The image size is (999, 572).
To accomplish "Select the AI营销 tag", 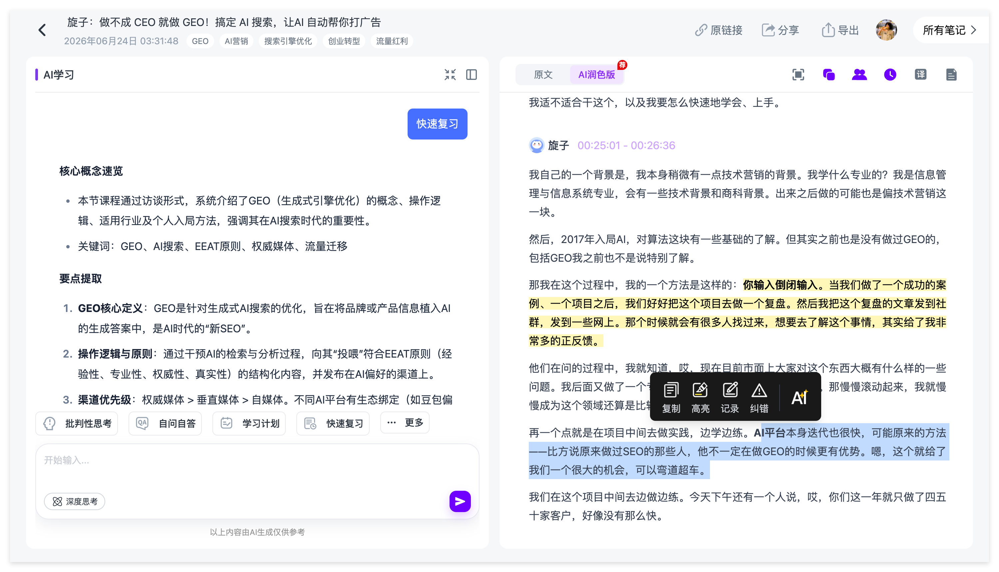I will [236, 41].
